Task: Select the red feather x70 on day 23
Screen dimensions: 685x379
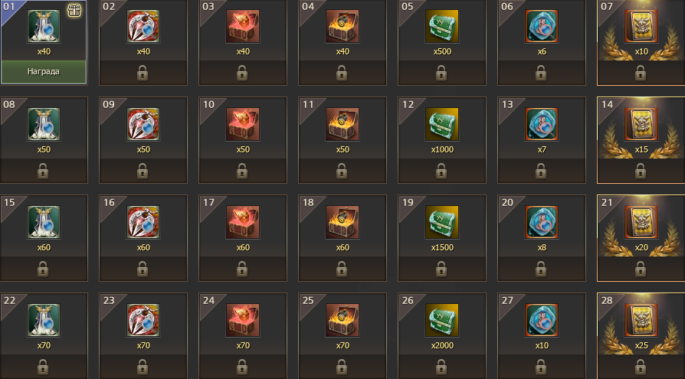Action: 143,320
